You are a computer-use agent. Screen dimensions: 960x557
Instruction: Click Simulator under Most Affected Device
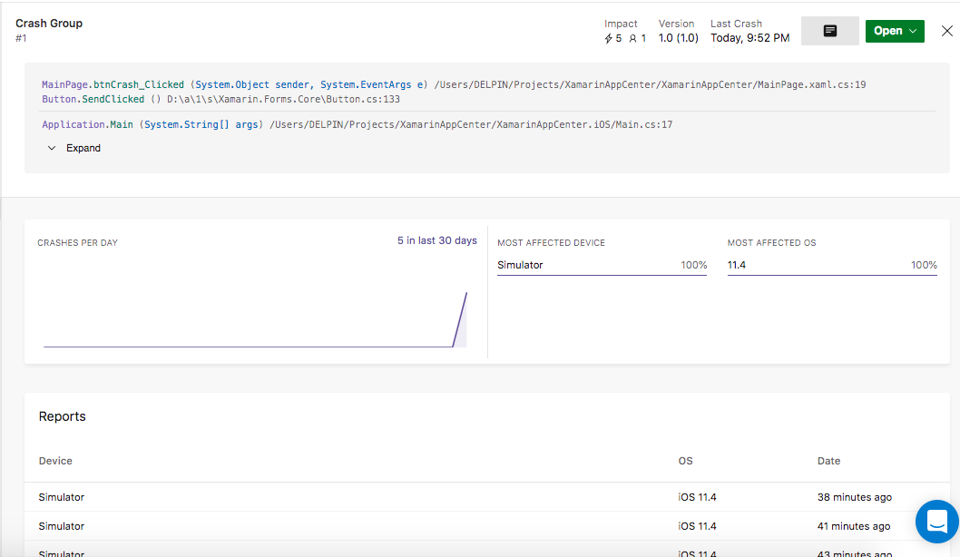click(520, 265)
